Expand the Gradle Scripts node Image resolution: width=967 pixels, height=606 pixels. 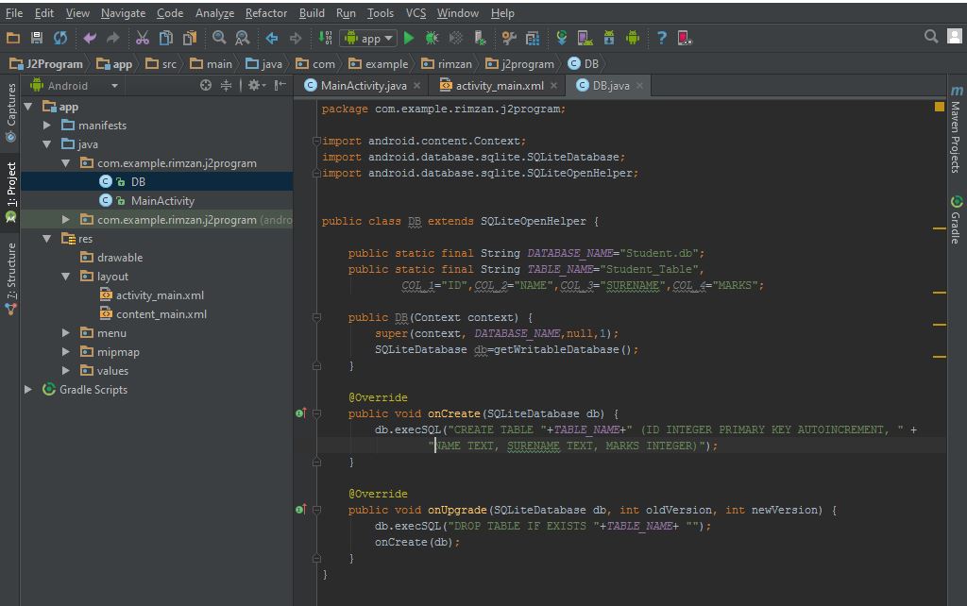click(x=28, y=390)
